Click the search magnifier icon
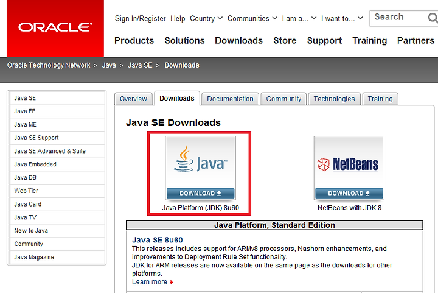 [433, 18]
